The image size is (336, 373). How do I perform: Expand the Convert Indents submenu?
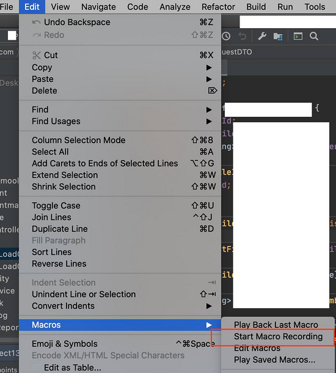point(120,306)
